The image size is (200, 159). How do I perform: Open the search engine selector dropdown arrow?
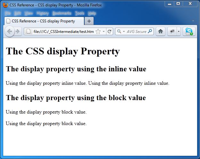pyautogui.click(x=124, y=31)
